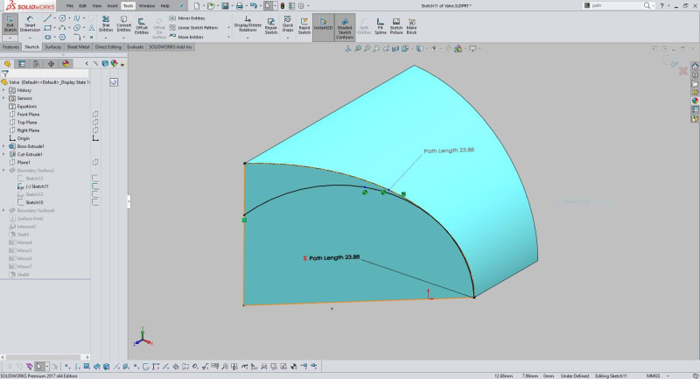
Task: Click the Text sketch tool icon
Action: click(91, 28)
